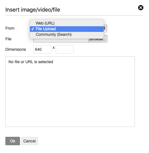
Task: Dismiss the dialog with Cancel
Action: pyautogui.click(x=30, y=141)
